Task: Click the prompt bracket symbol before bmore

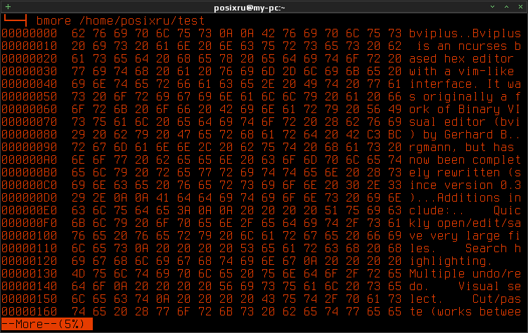Action: click(15, 20)
